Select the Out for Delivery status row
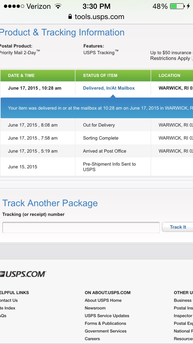 pos(96,125)
